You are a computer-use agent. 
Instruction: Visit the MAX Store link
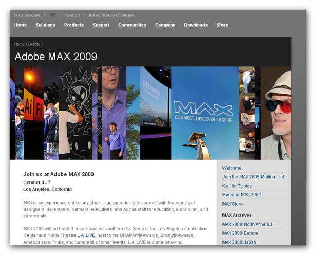click(x=232, y=204)
